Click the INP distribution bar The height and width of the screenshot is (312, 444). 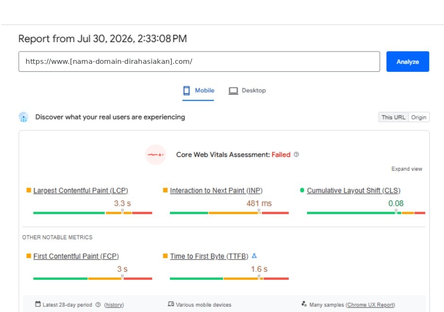pos(229,213)
